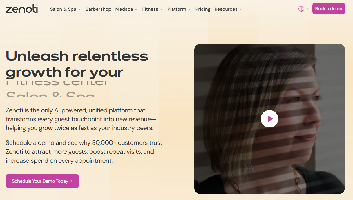The height and width of the screenshot is (200, 353).
Task: Play the hero video
Action: point(269,119)
